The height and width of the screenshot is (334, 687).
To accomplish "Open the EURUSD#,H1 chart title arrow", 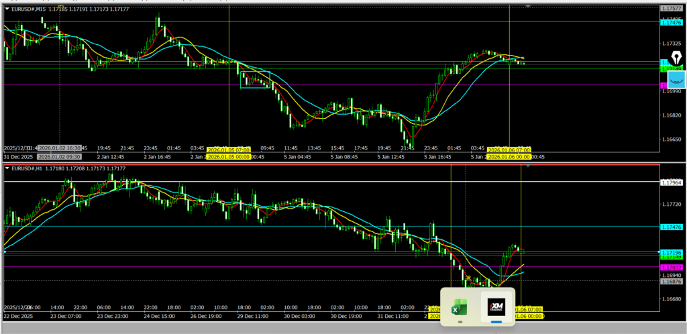I will coord(7,168).
